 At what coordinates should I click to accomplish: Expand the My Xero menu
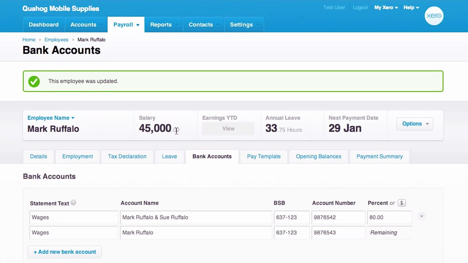(x=386, y=8)
